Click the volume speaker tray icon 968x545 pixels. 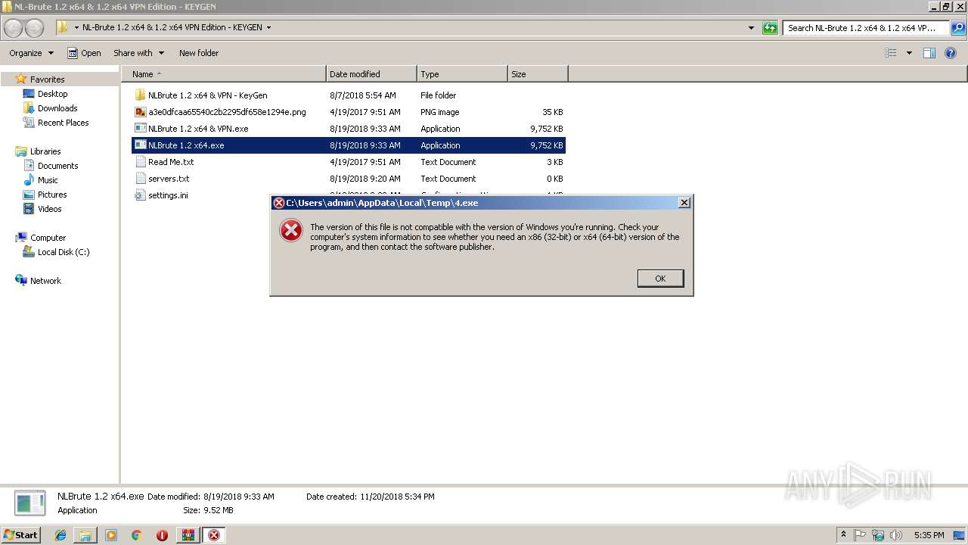coord(896,535)
